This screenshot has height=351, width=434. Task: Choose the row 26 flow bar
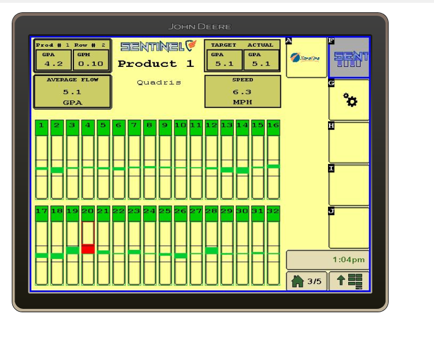(181, 253)
